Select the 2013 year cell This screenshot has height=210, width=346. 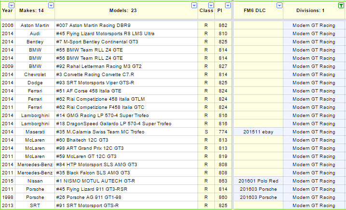(8, 205)
